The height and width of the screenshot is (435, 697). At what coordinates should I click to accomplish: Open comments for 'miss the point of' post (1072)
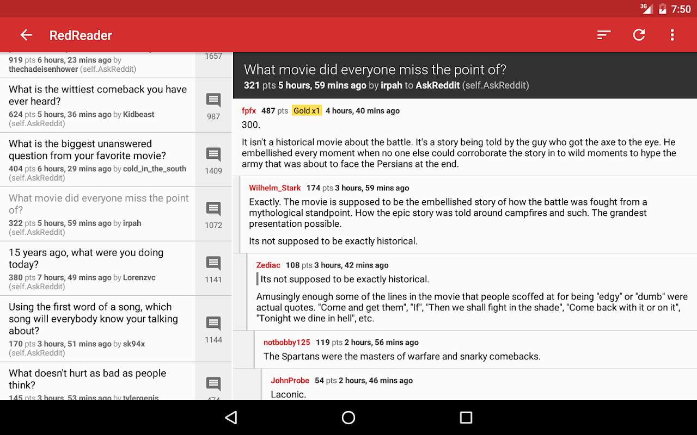(x=213, y=214)
